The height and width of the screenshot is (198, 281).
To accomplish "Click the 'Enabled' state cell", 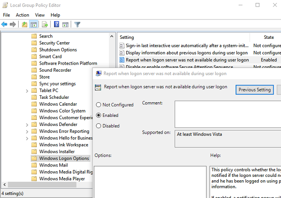I will [268, 60].
